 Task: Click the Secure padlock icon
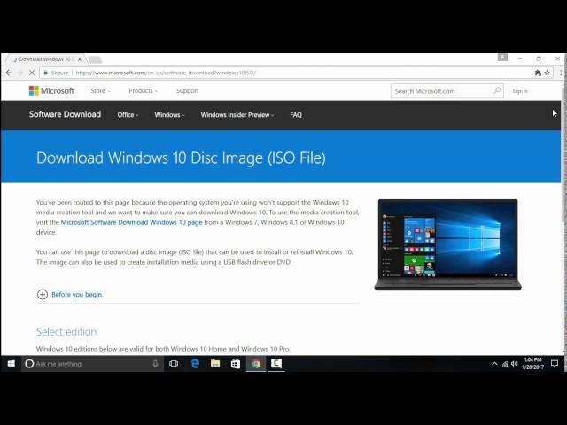coord(45,73)
